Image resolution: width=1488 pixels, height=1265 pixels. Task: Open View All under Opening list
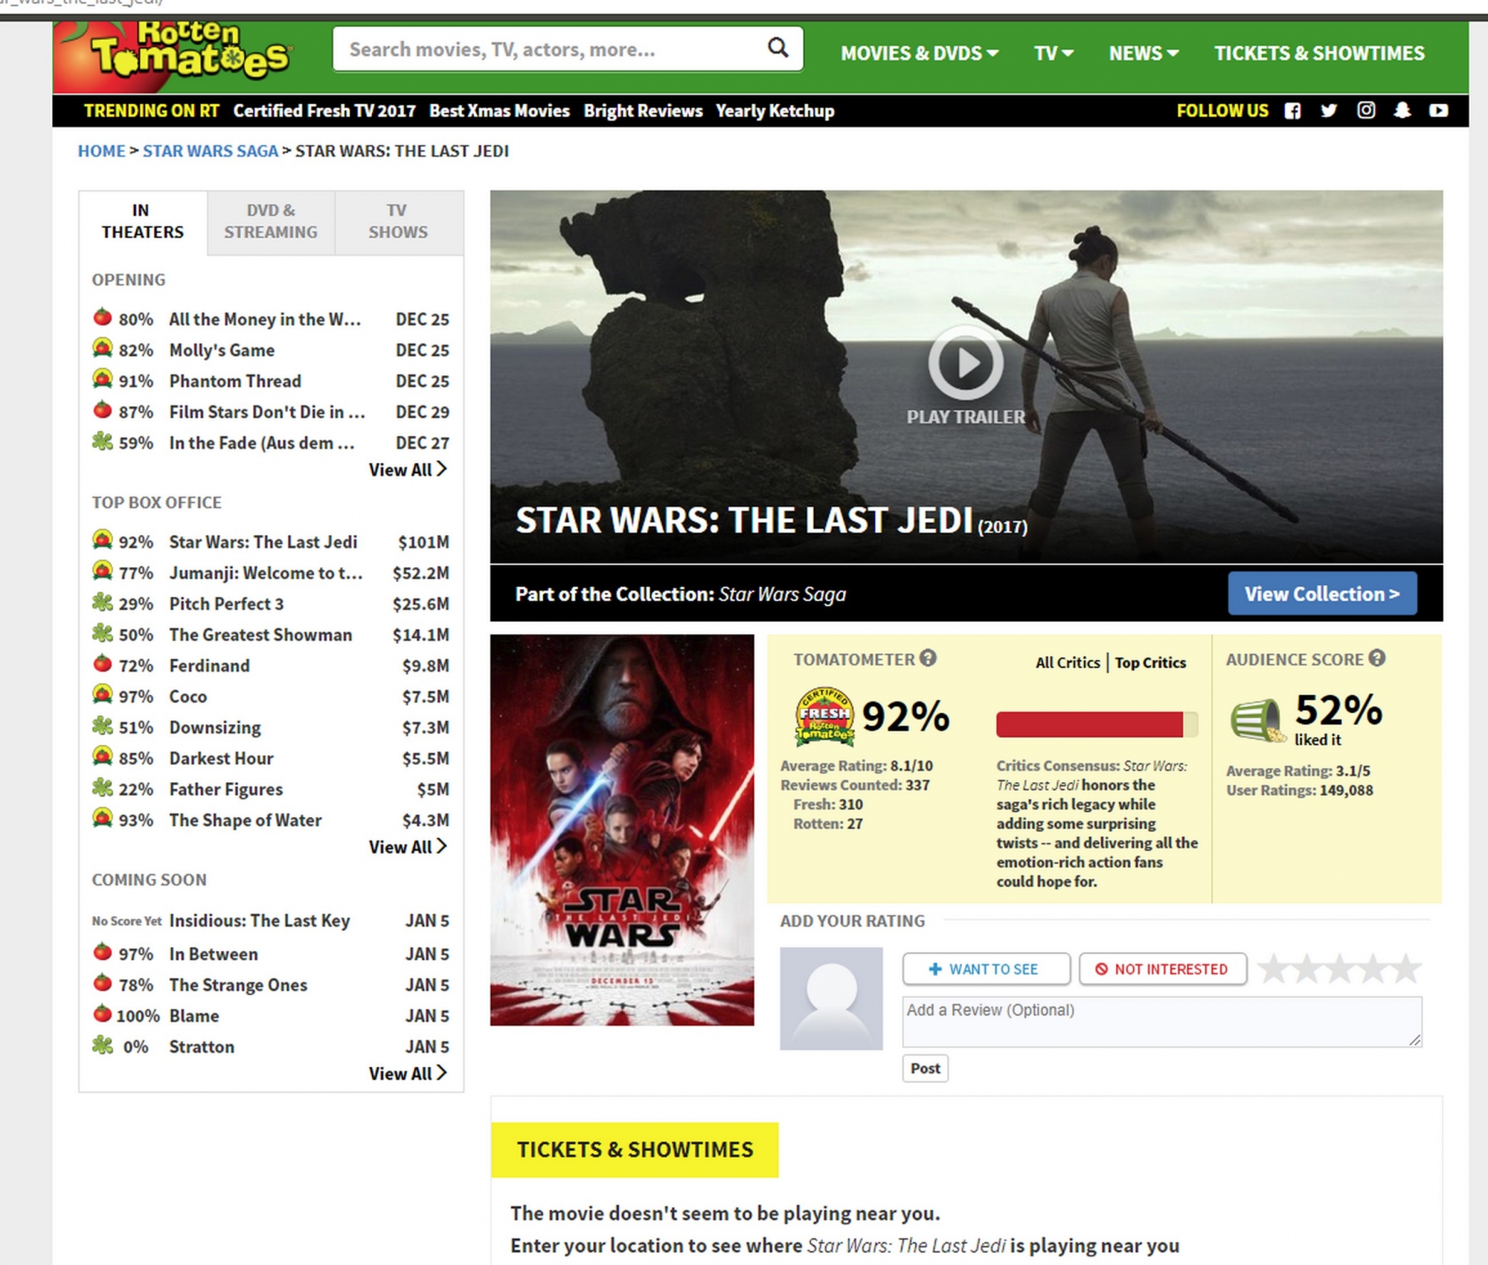(x=408, y=470)
